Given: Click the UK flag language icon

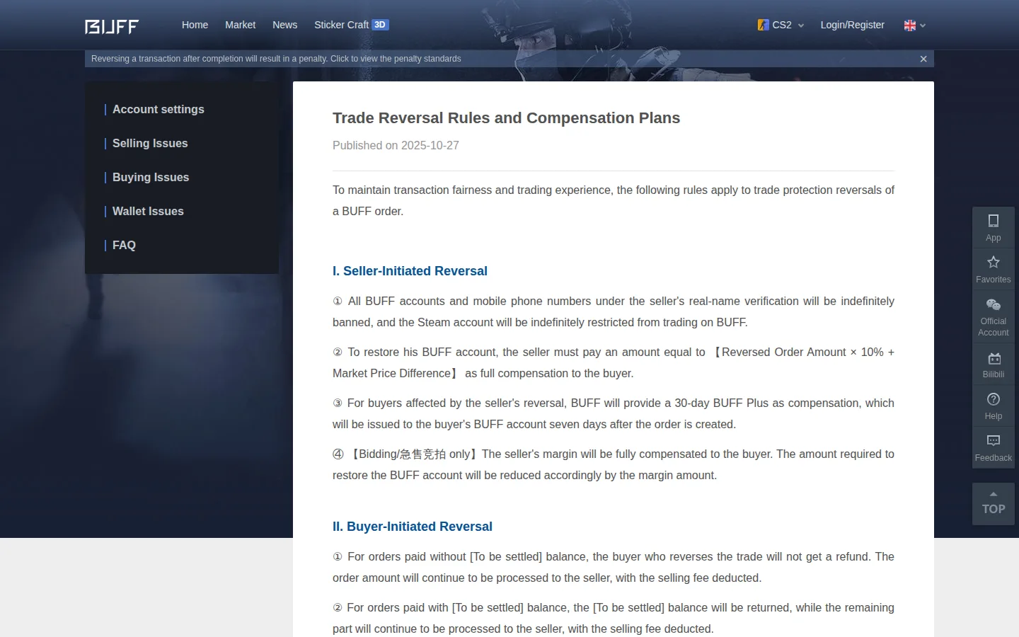Looking at the screenshot, I should coord(910,25).
